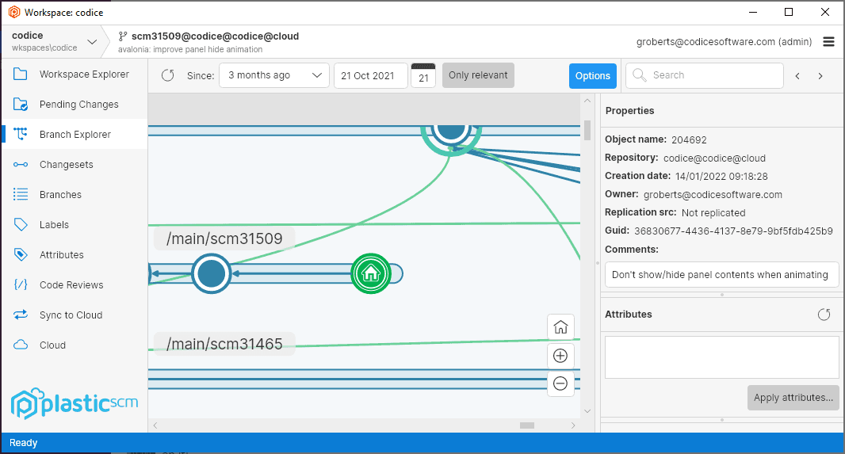
Task: Click the Code Reviews braces icon
Action: click(21, 285)
